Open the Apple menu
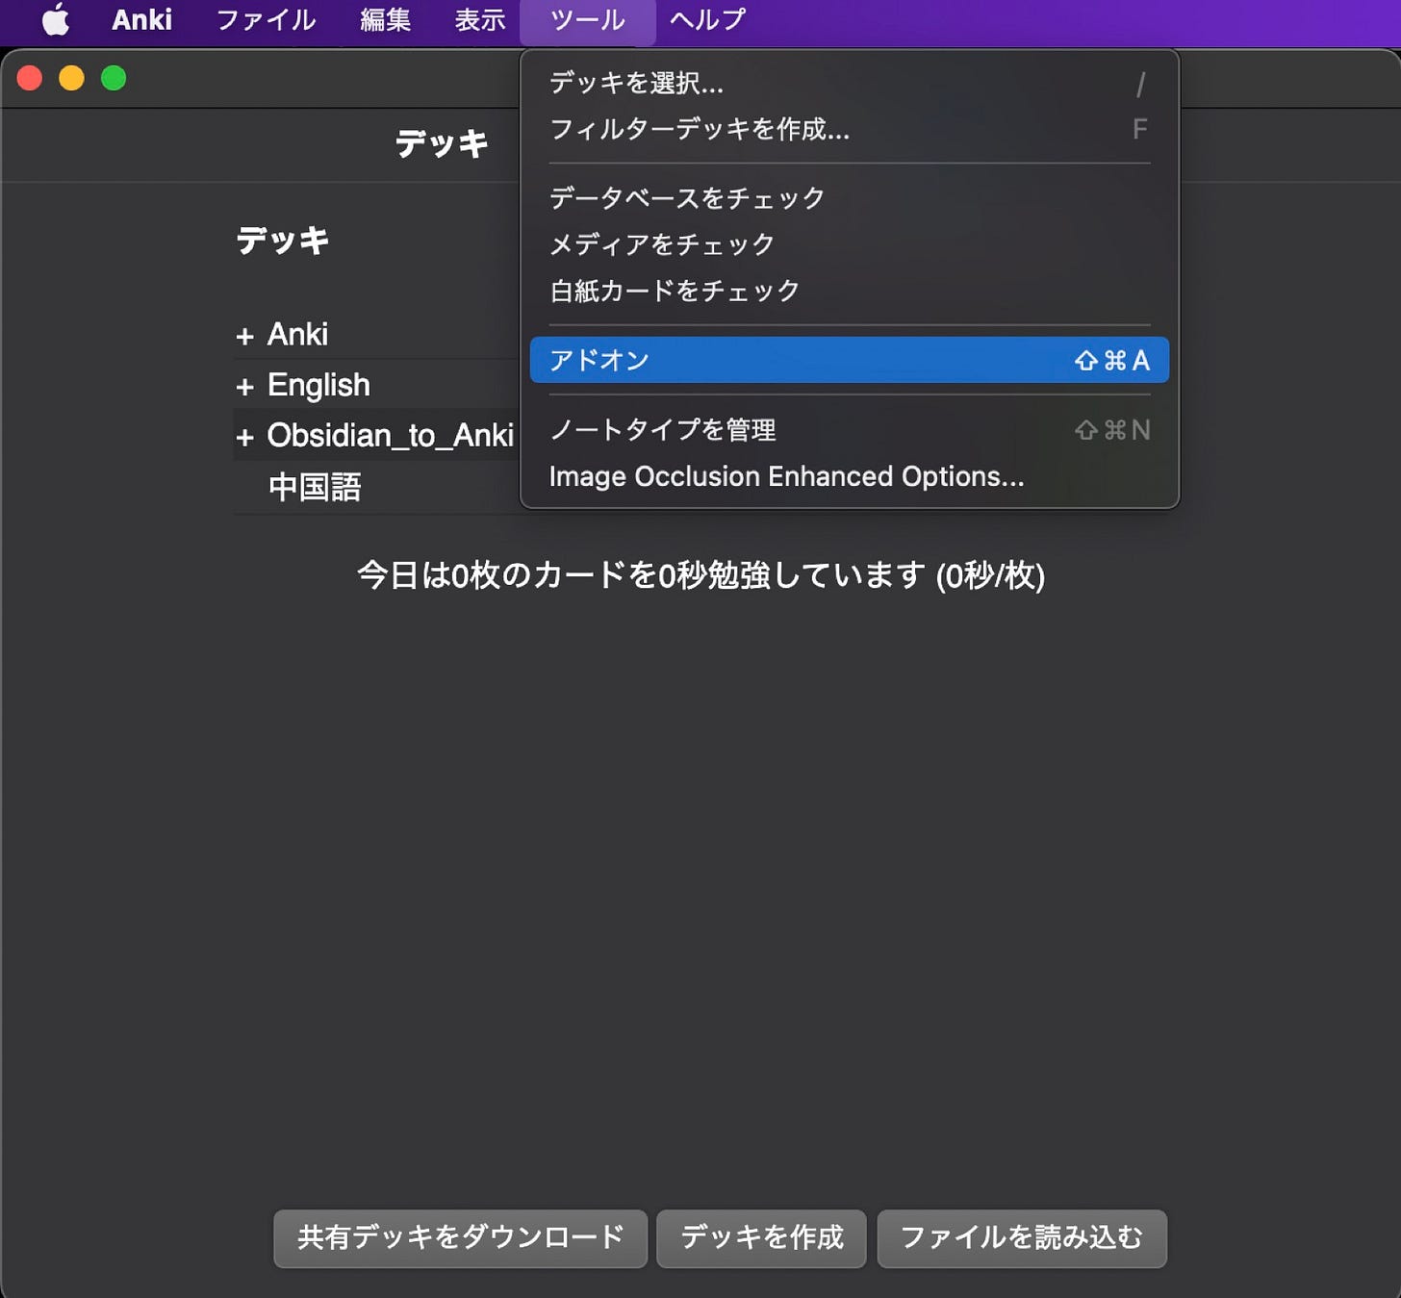This screenshot has height=1298, width=1401. [56, 19]
